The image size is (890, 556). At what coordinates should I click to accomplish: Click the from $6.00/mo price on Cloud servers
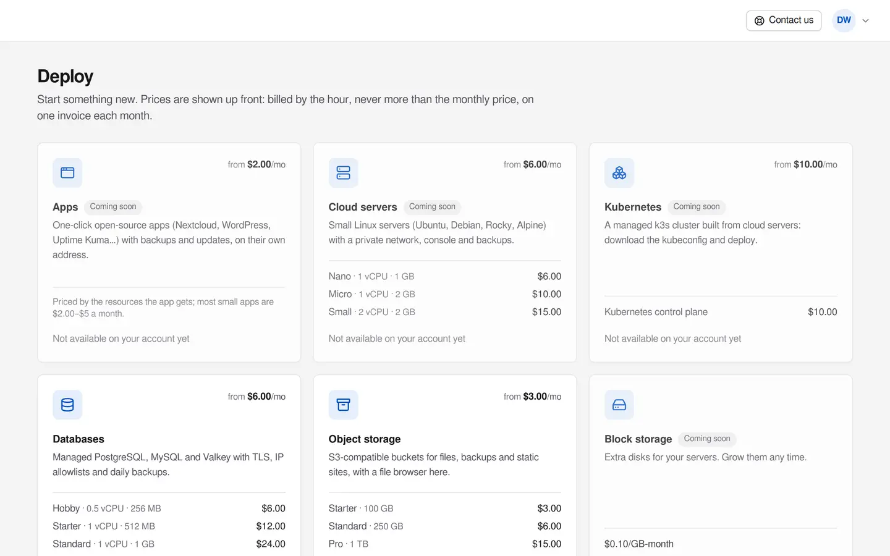point(532,165)
